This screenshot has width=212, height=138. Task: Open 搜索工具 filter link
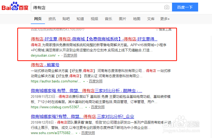tap(164, 29)
